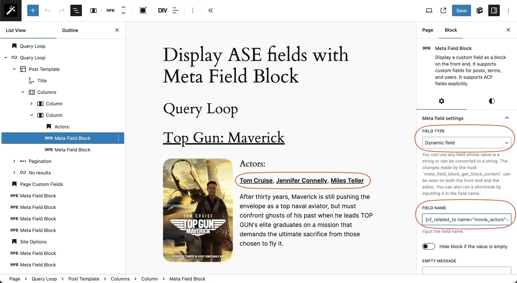The height and width of the screenshot is (283, 517).
Task: Open the block inserter plus button
Action: coord(33,10)
